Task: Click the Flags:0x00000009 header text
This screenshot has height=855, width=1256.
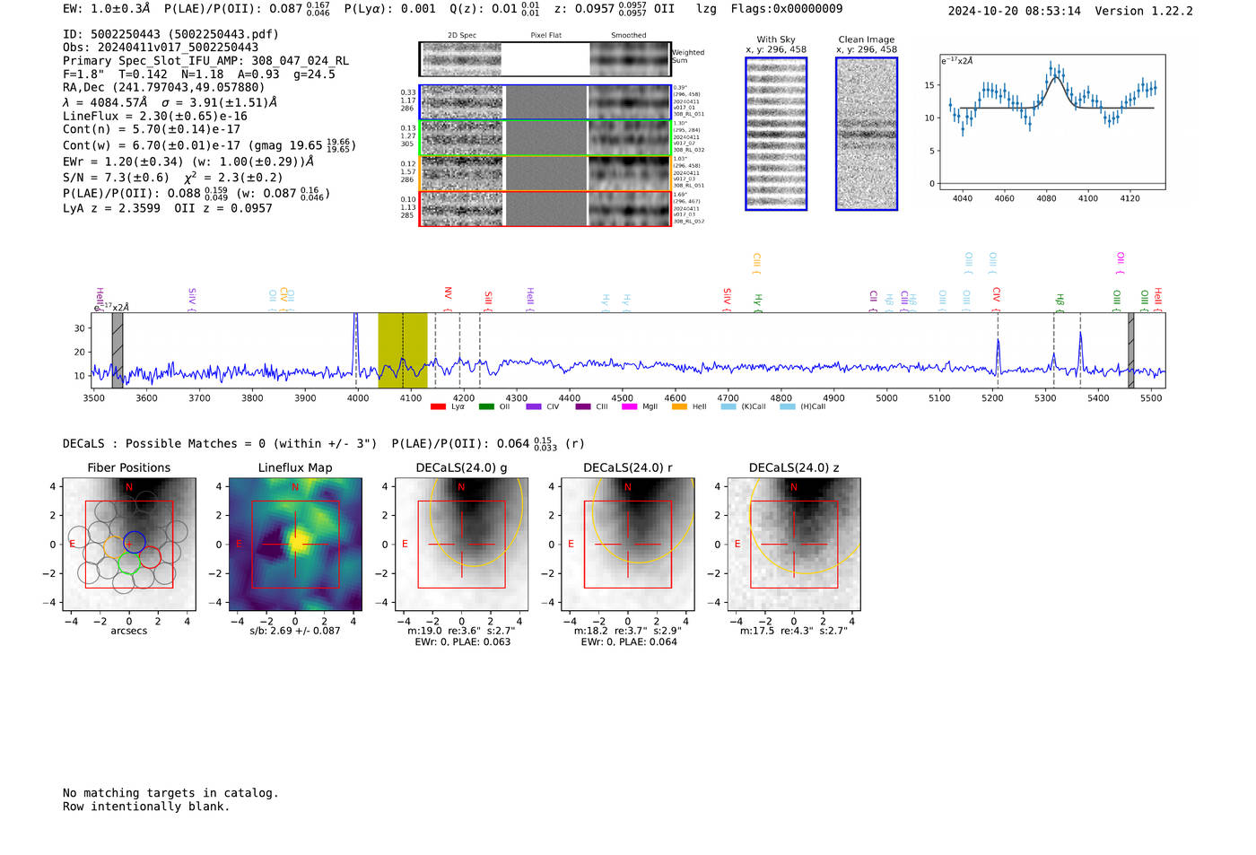Action: (787, 9)
